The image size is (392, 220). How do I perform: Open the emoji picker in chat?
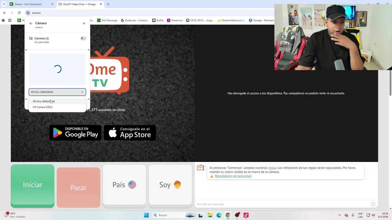pos(373,204)
